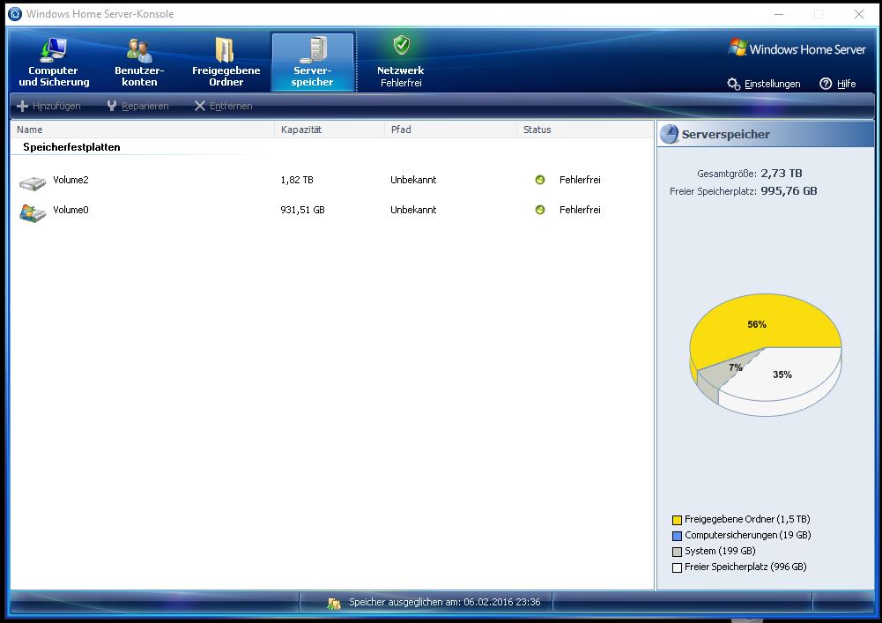Open the Computer und Sicherung tab
The width and height of the screenshot is (882, 623).
[54, 62]
